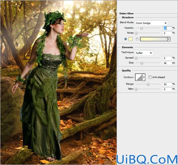Select the solid color radio button
The width and height of the screenshot is (178, 165).
point(126,39)
